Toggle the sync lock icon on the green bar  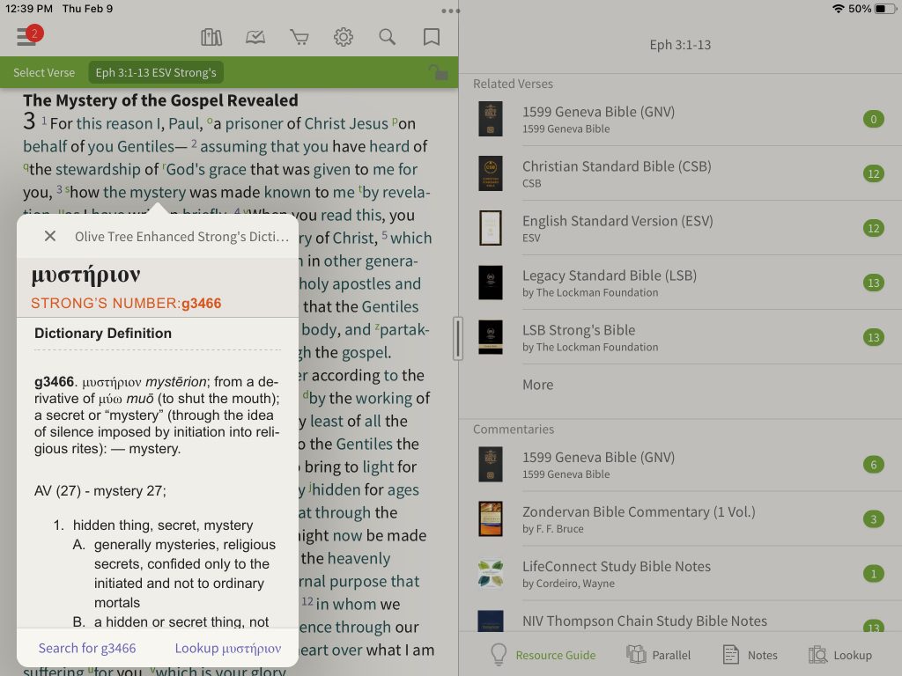click(x=439, y=72)
